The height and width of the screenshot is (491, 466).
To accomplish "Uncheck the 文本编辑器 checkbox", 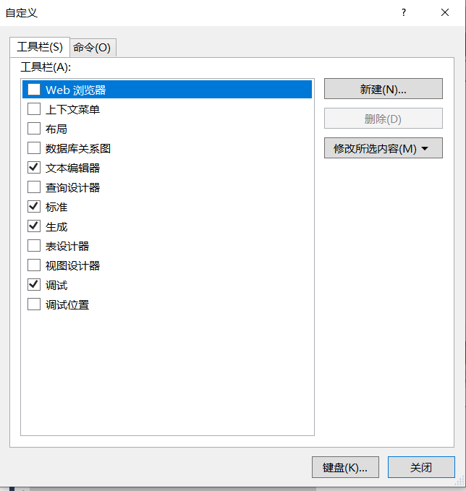I will coord(34,168).
